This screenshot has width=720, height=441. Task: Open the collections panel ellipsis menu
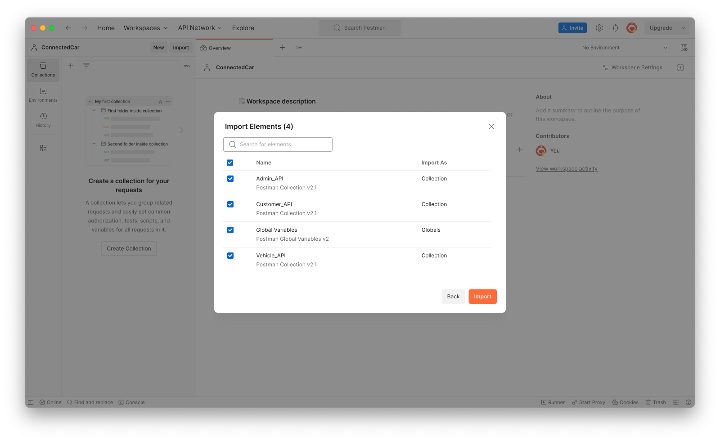tap(187, 66)
